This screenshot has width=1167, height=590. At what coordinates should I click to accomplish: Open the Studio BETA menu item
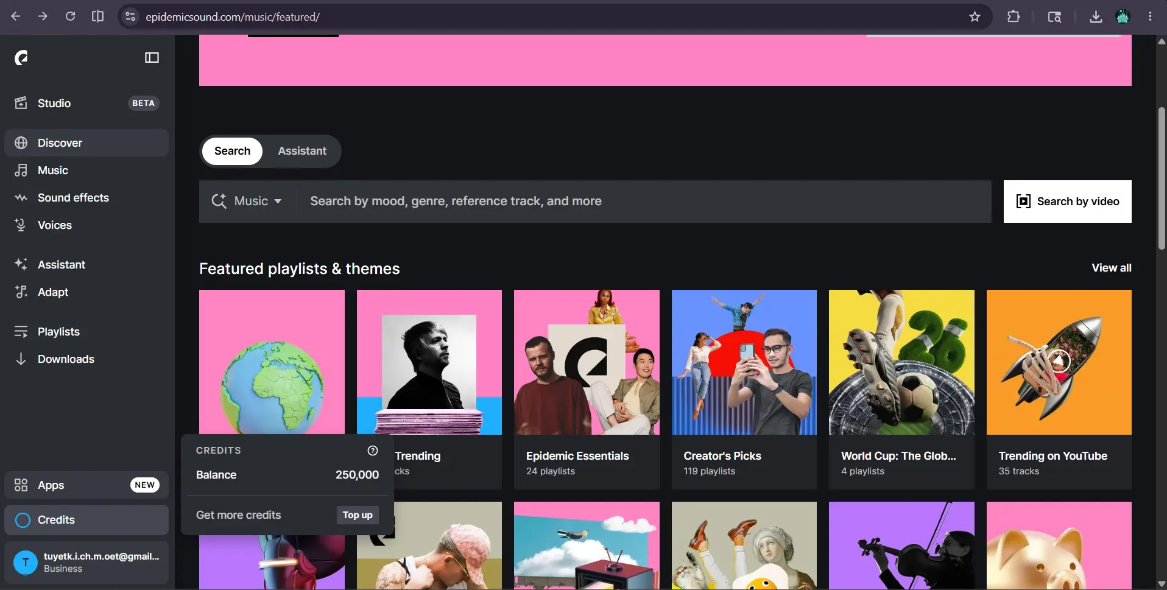[x=86, y=104]
